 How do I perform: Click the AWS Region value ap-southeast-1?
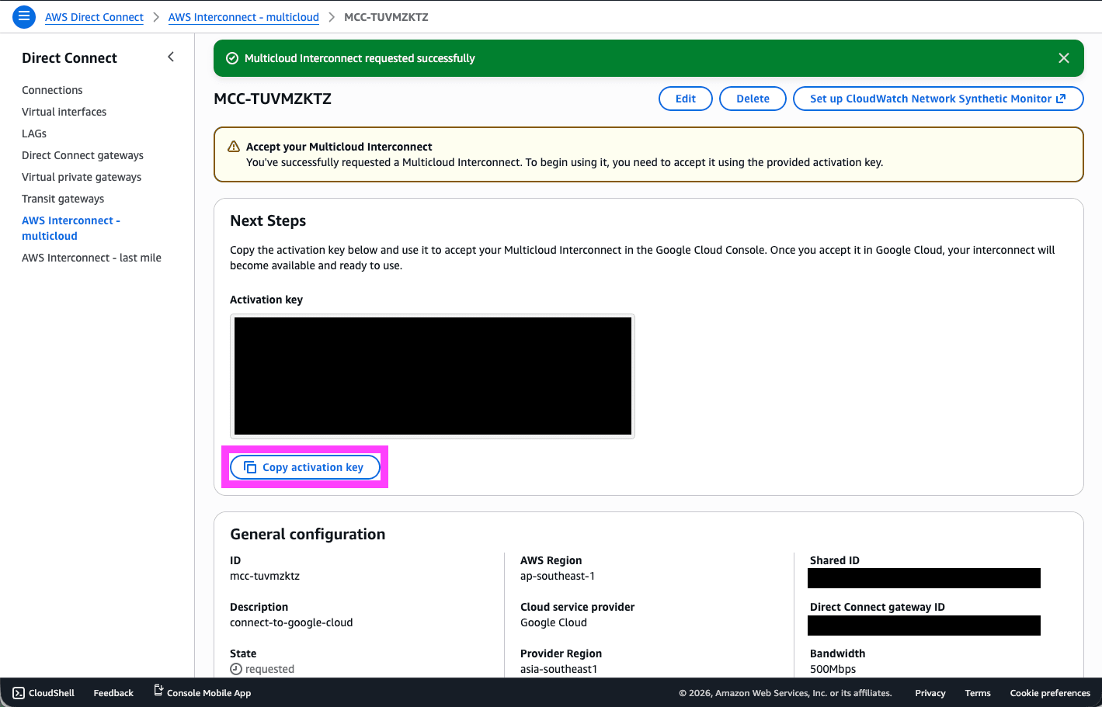point(558,576)
